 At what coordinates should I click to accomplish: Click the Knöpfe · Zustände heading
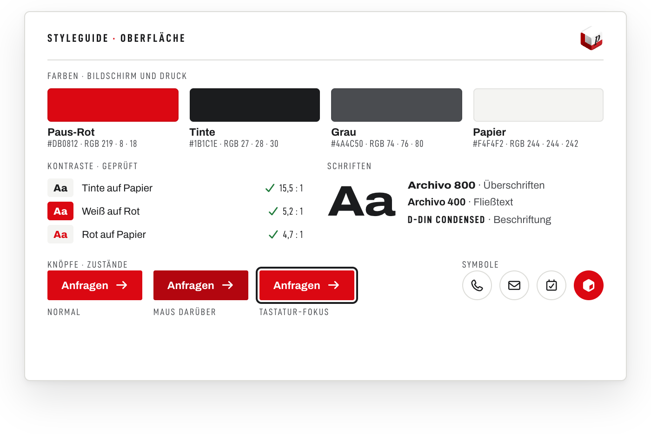tap(87, 265)
